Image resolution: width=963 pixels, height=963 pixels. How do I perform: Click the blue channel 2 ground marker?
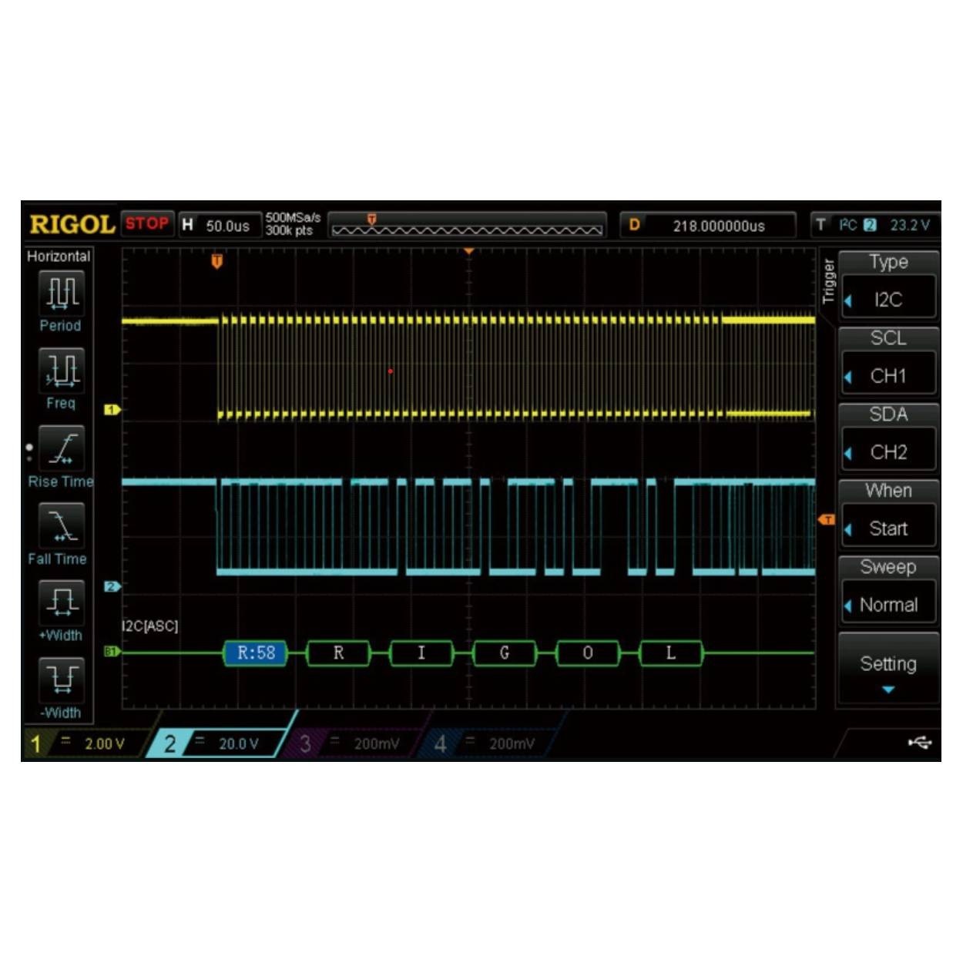[x=112, y=586]
